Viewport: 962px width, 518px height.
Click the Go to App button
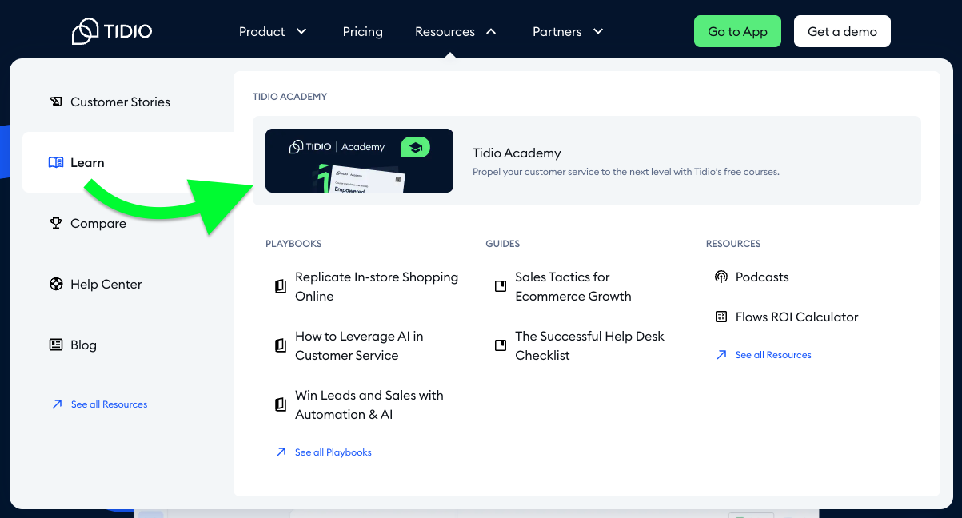click(737, 31)
